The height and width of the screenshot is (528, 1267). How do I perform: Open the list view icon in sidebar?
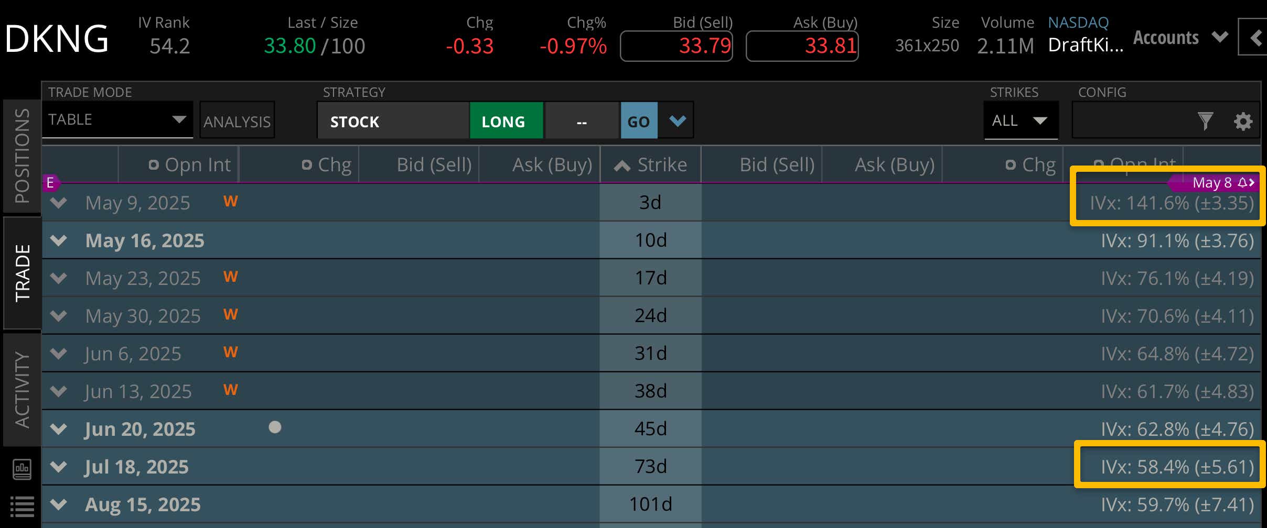point(22,506)
